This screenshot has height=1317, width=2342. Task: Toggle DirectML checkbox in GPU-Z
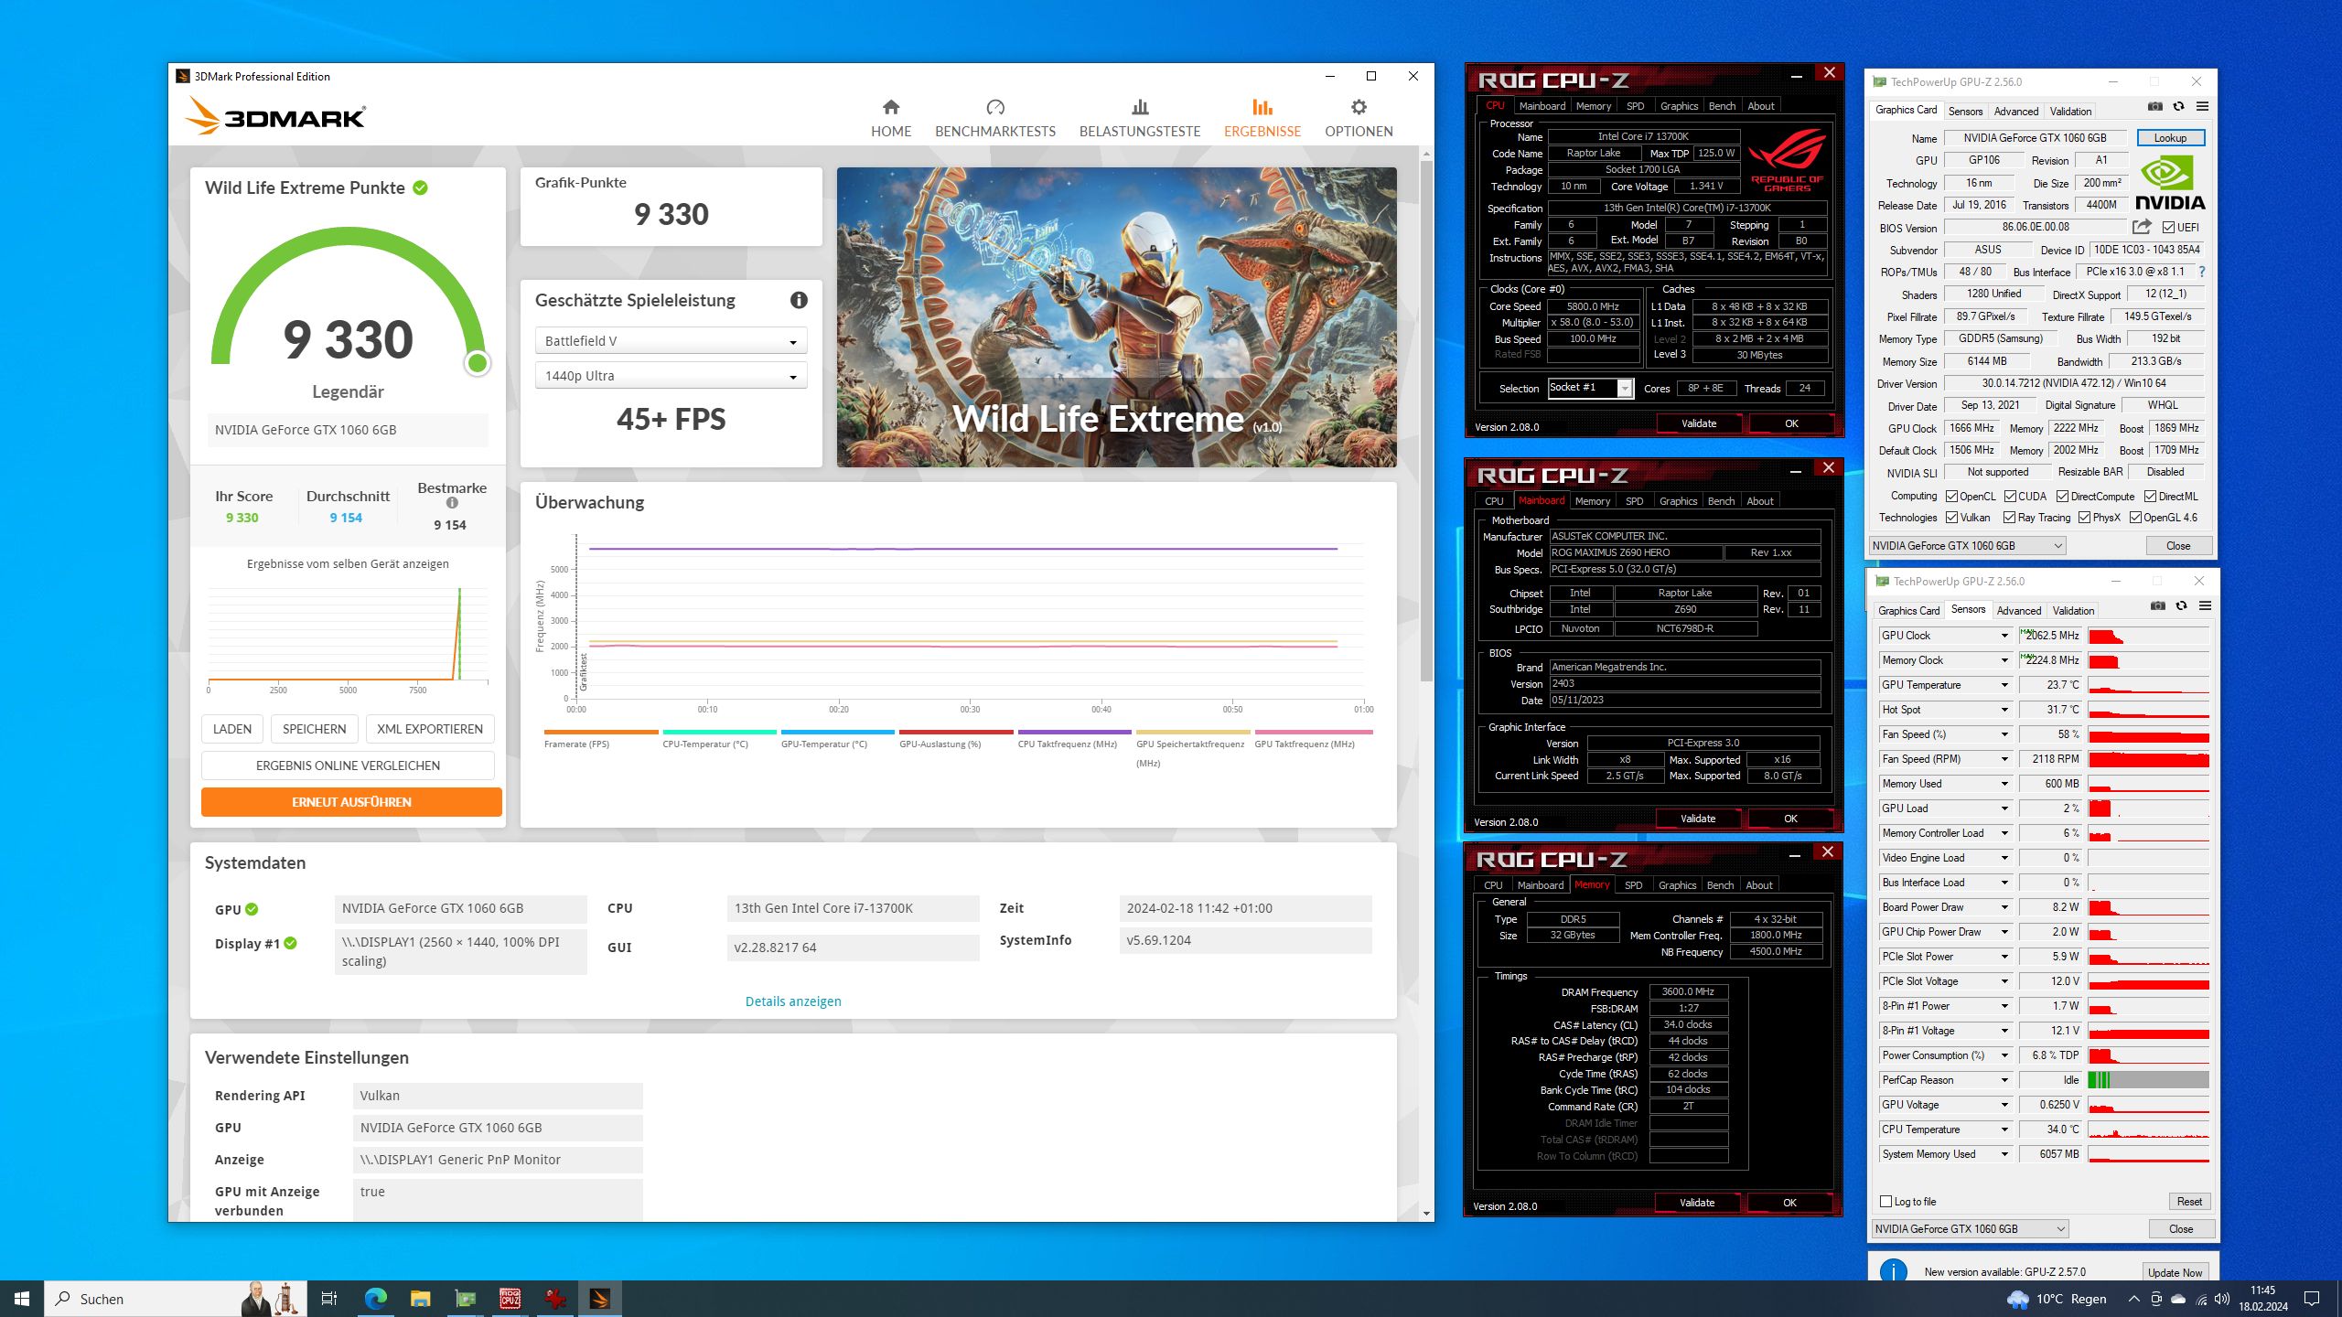coord(2150,497)
